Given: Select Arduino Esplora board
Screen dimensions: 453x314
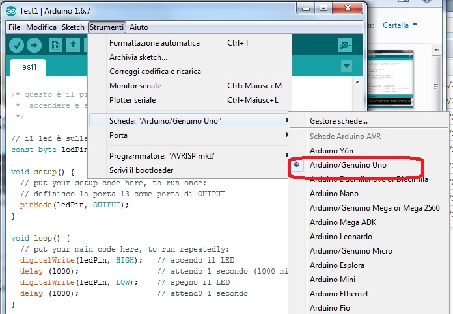Looking at the screenshot, I should pos(369,265).
